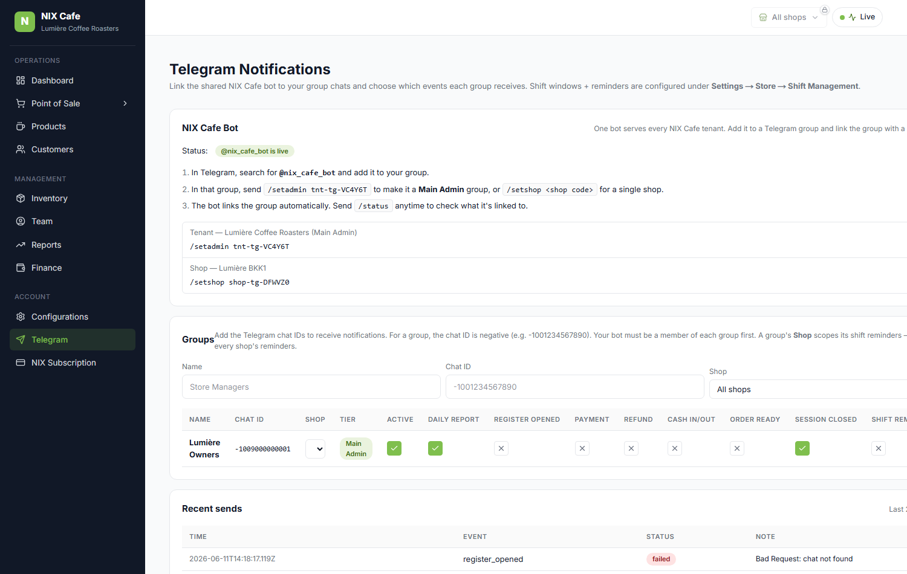Go to Reports

click(73, 245)
